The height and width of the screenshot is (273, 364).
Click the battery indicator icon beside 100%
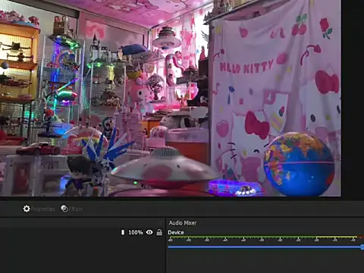point(123,232)
